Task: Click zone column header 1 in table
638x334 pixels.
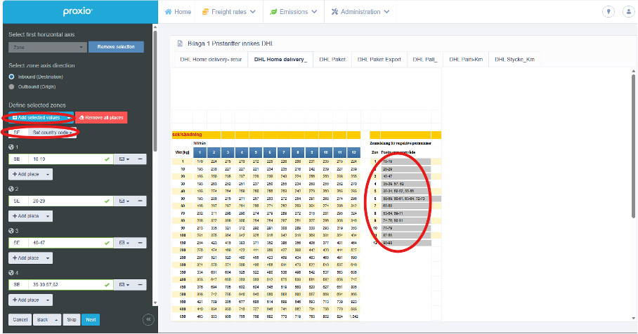Action: [x=200, y=153]
